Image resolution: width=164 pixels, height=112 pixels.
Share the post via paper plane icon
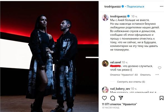(121, 98)
